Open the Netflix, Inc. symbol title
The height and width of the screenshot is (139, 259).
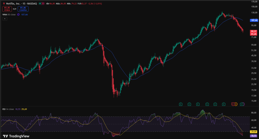pyautogui.click(x=13, y=4)
